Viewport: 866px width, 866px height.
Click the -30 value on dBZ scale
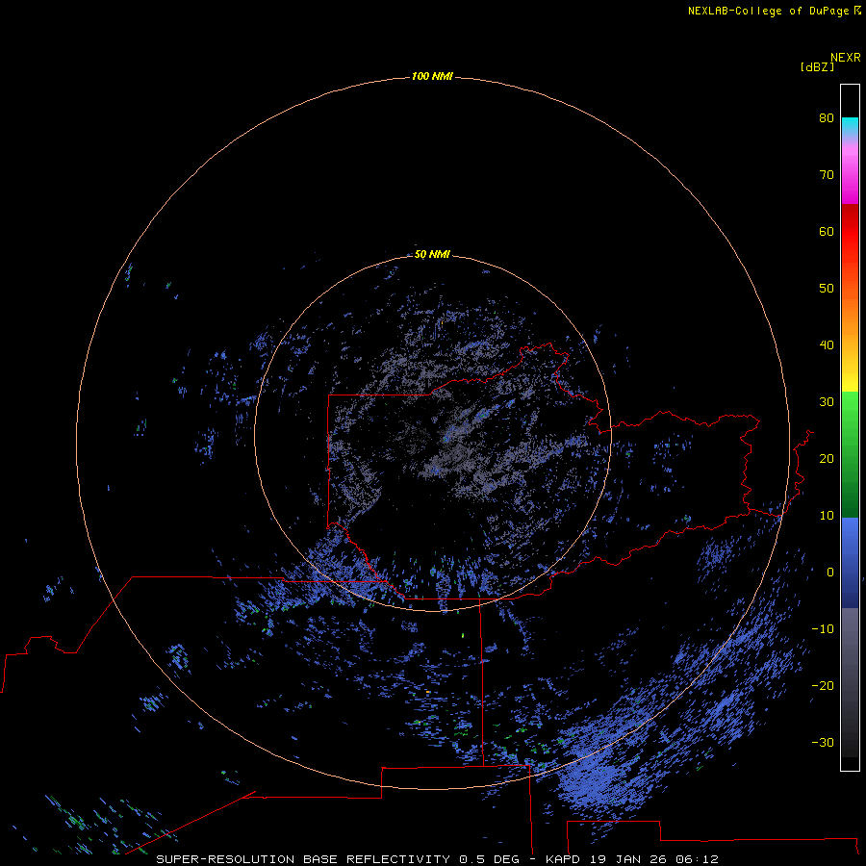click(x=823, y=742)
